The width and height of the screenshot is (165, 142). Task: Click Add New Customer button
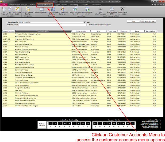point(148,21)
